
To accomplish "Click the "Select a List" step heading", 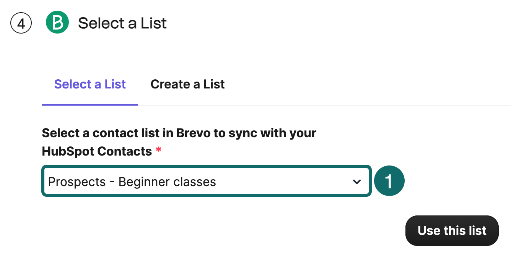I will pos(122,23).
